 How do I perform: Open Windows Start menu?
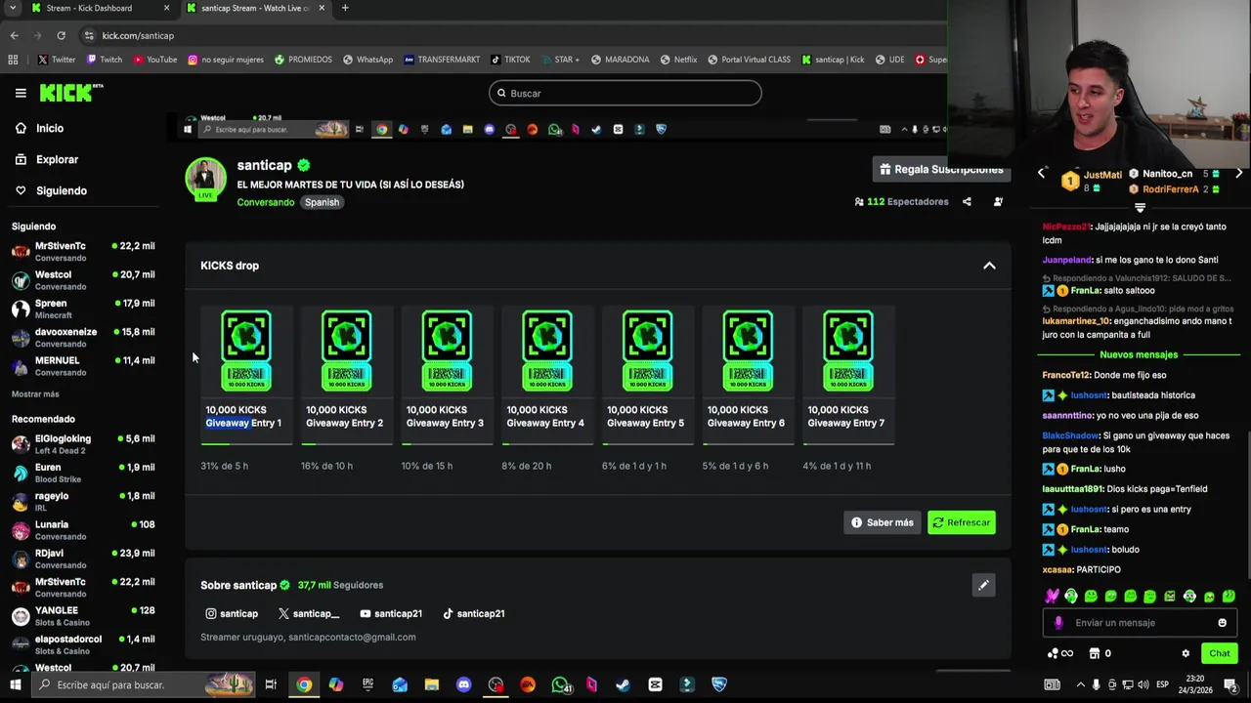coord(16,684)
